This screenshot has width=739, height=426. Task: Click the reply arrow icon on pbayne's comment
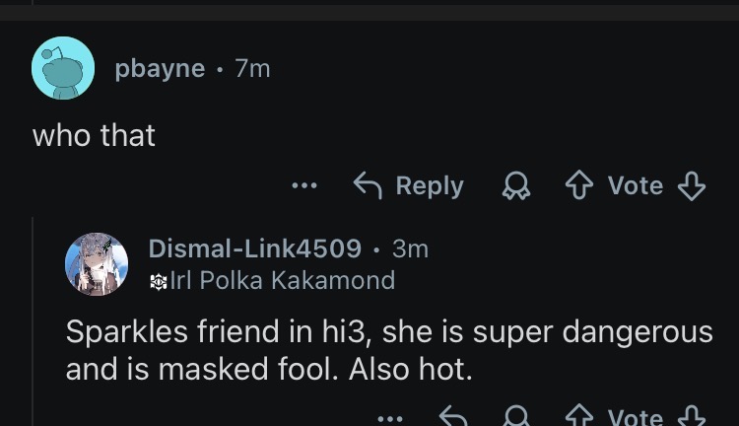click(x=369, y=185)
